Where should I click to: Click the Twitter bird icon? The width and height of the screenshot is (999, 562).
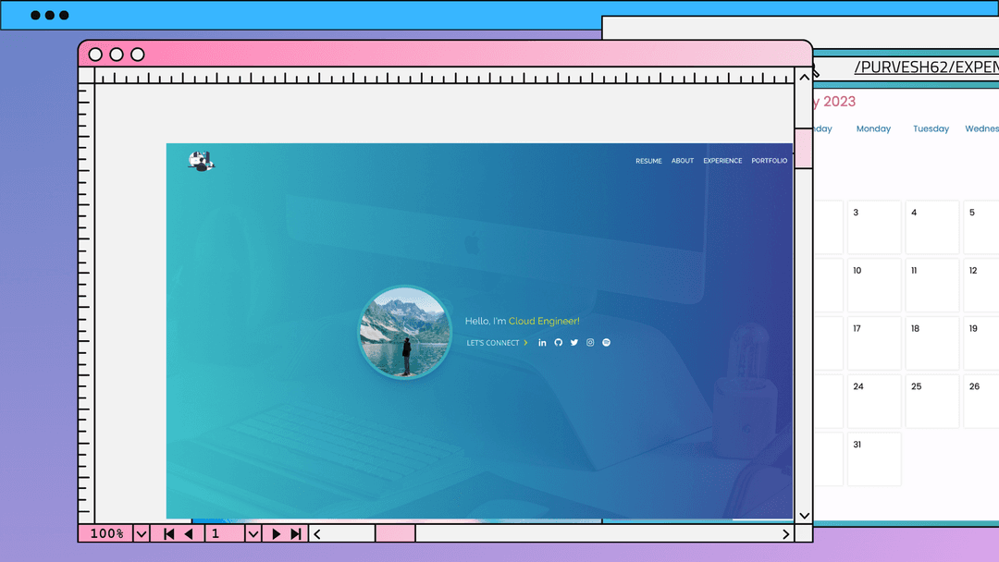573,343
